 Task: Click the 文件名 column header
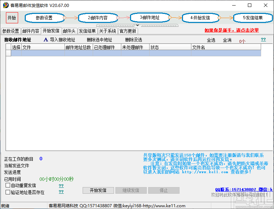(x=226, y=47)
